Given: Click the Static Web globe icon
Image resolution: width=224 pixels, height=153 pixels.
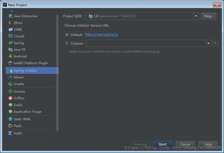Looking at the screenshot, I should pyautogui.click(x=10, y=119).
